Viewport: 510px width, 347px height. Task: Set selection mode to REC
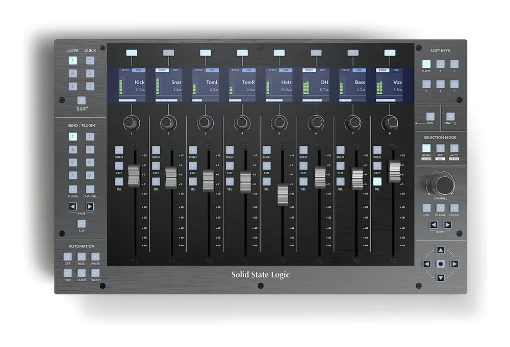click(x=440, y=148)
